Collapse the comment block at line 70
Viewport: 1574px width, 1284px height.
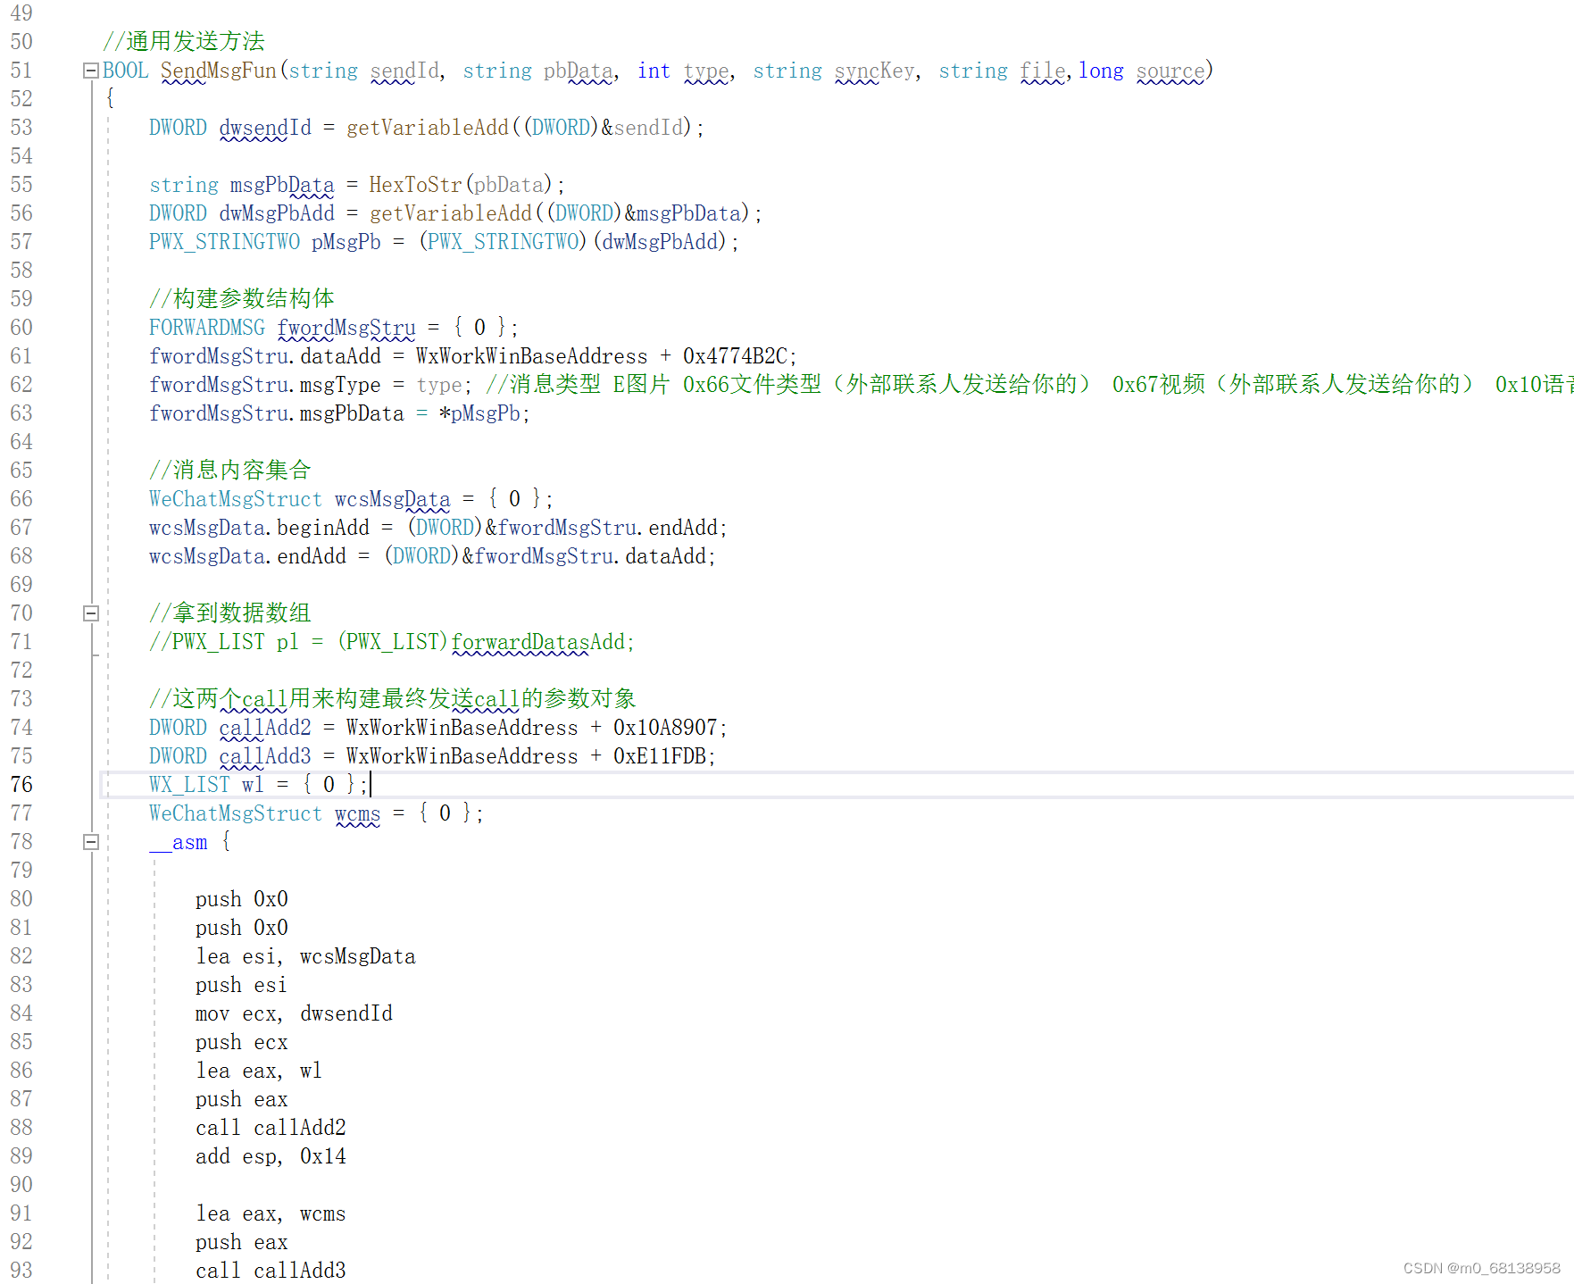coord(90,613)
